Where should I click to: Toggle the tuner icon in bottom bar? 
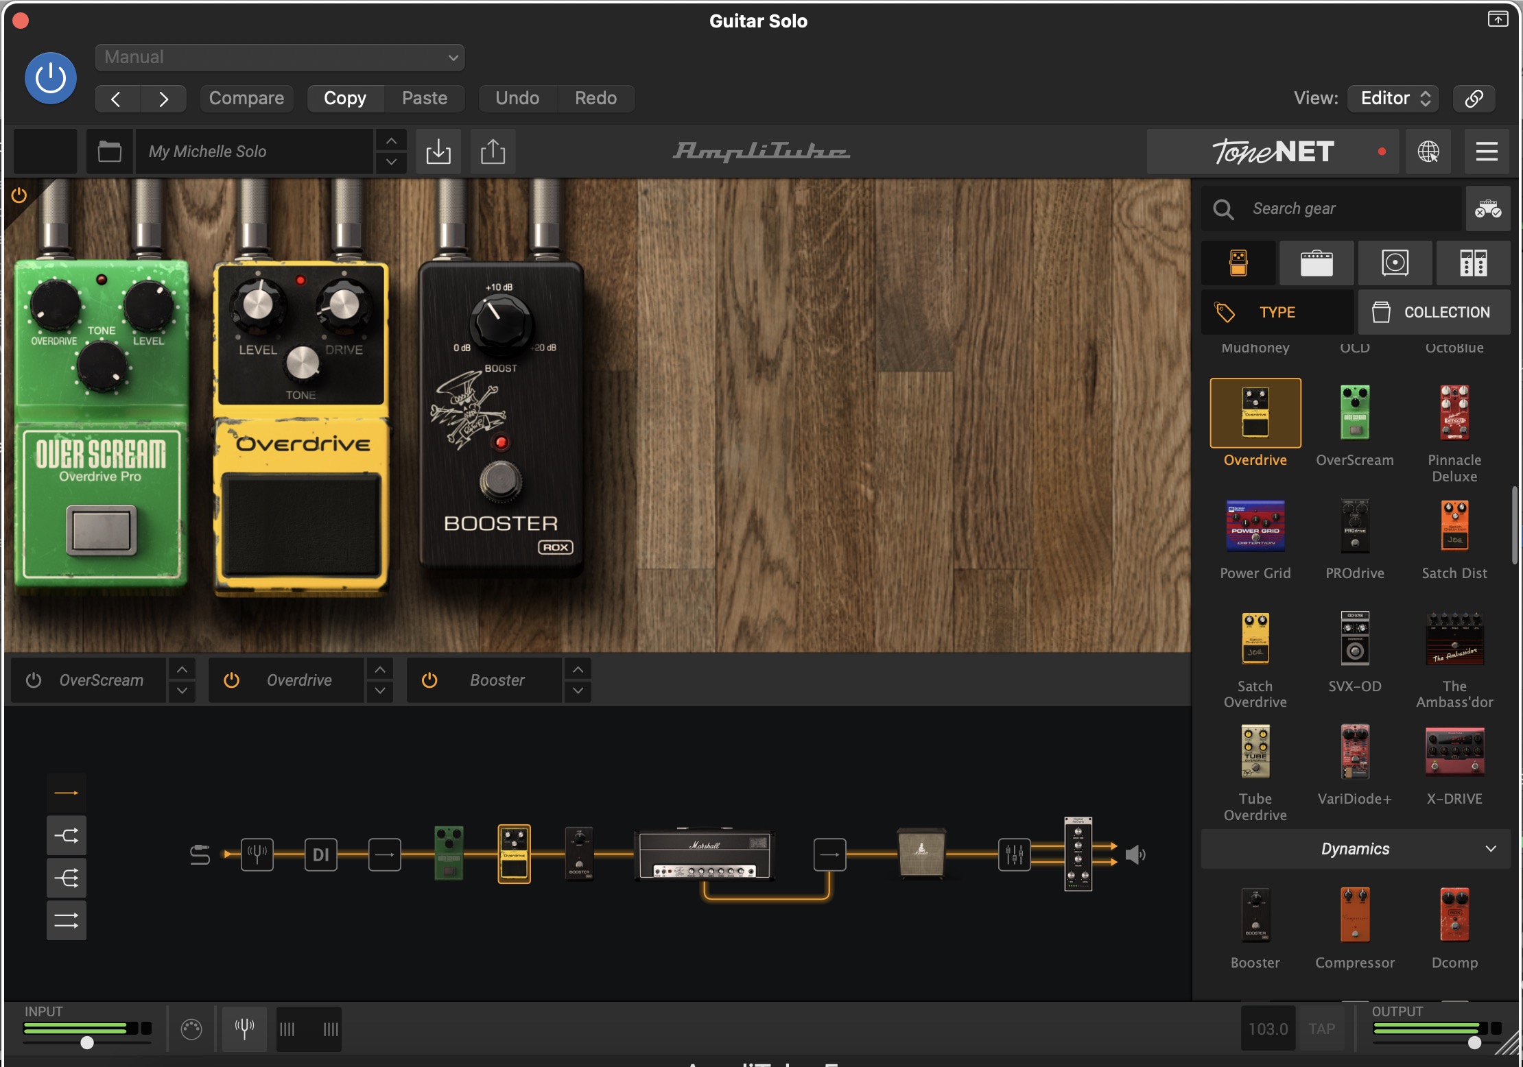point(245,1029)
